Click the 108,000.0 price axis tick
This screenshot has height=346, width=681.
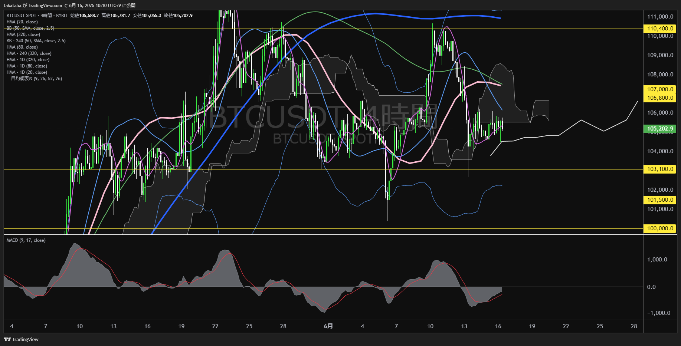[x=660, y=75]
